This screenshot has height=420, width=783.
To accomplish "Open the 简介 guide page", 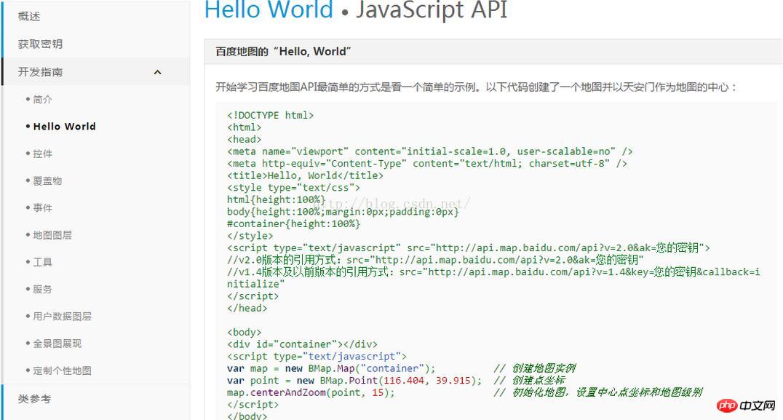I will (x=42, y=100).
